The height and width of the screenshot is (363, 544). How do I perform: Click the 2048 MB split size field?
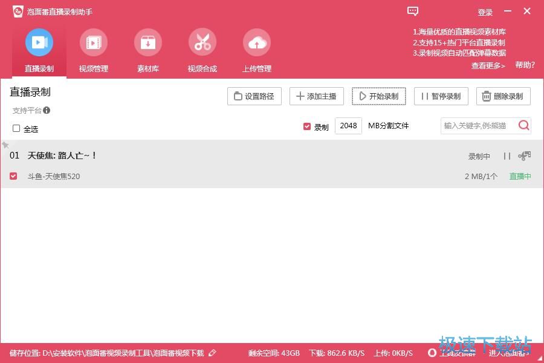click(348, 126)
